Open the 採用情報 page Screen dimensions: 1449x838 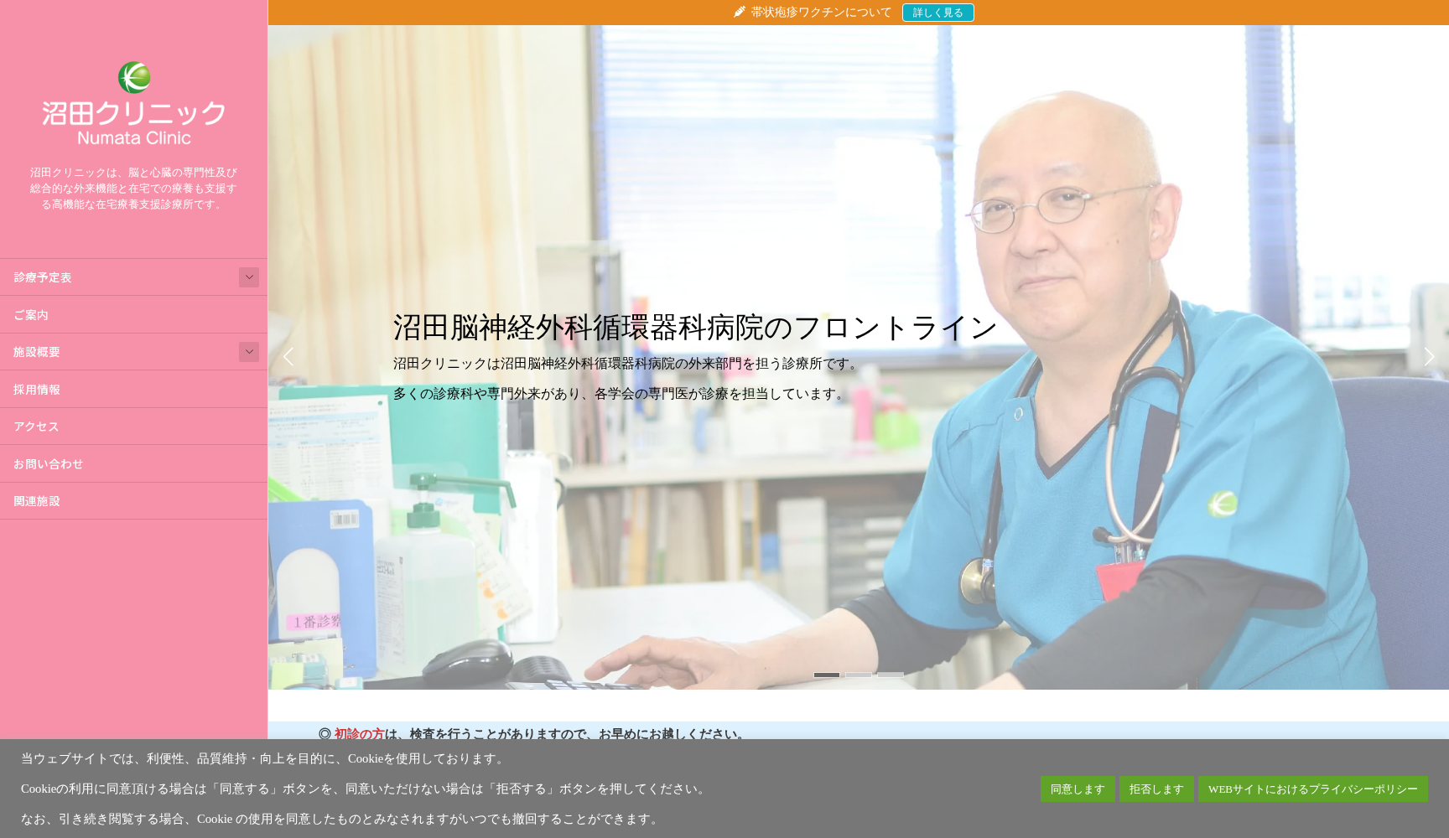click(x=37, y=389)
